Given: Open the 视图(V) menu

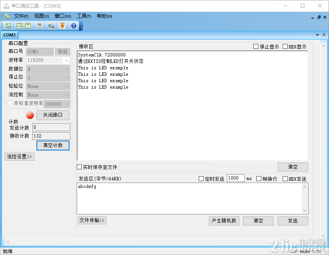Looking at the screenshot, I should click(x=41, y=16).
